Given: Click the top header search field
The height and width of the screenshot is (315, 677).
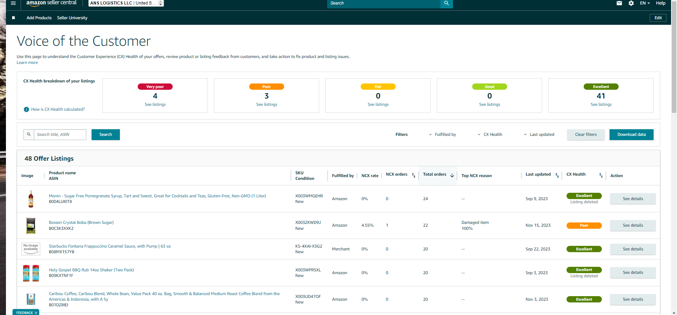Looking at the screenshot, I should (x=384, y=3).
